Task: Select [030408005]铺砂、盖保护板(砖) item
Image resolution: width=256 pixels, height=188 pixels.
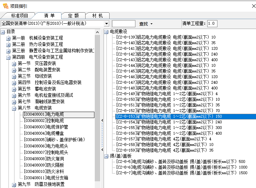Action: click(54, 140)
